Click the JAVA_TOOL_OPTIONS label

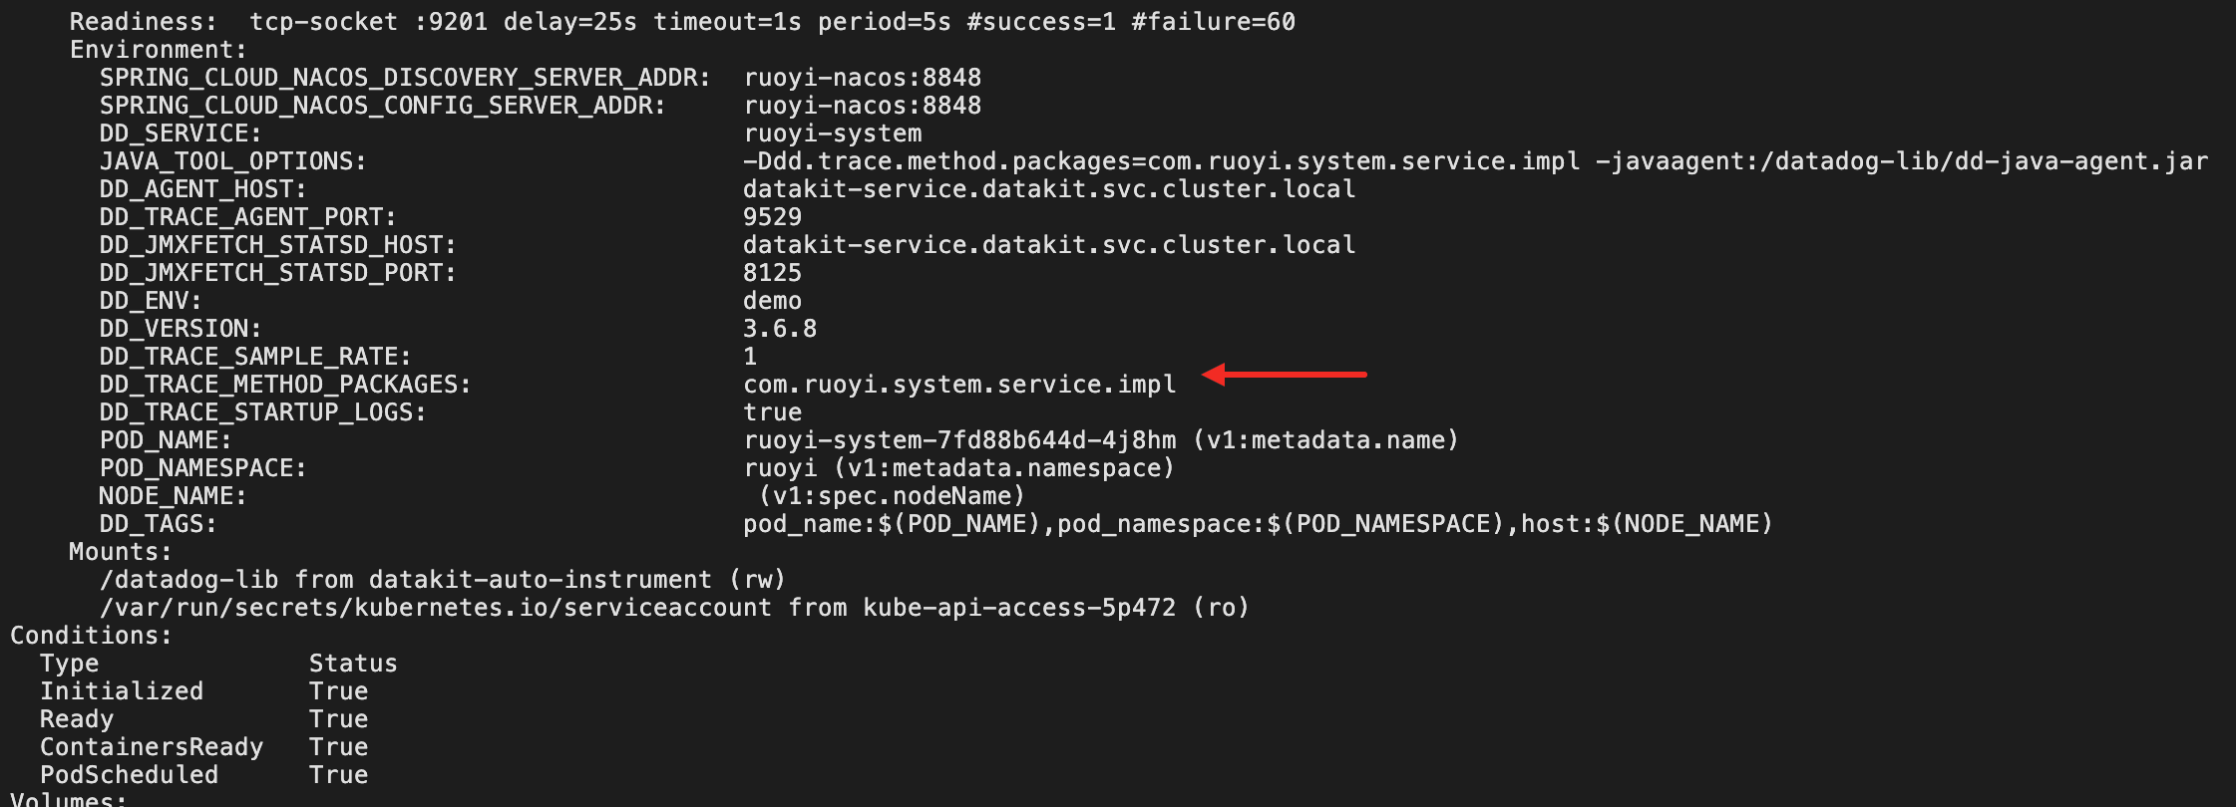[232, 161]
